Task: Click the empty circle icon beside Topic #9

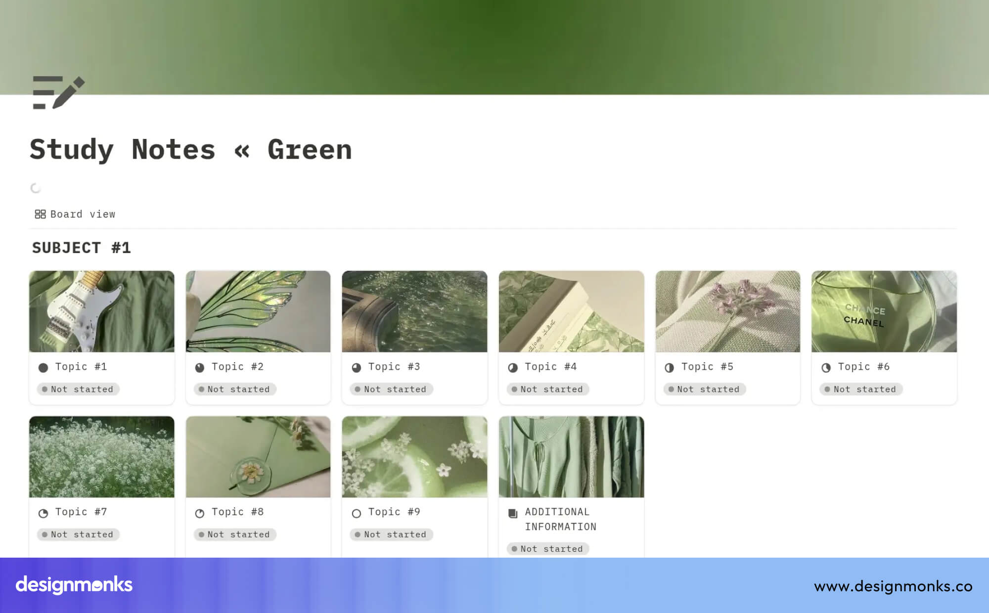Action: tap(357, 513)
